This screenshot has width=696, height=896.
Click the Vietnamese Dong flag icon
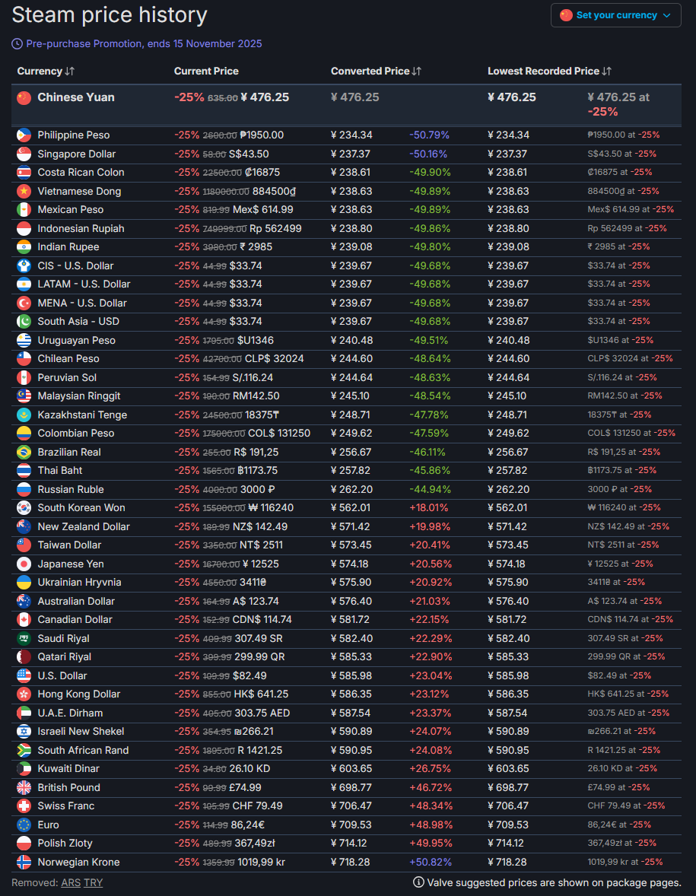[x=24, y=192]
